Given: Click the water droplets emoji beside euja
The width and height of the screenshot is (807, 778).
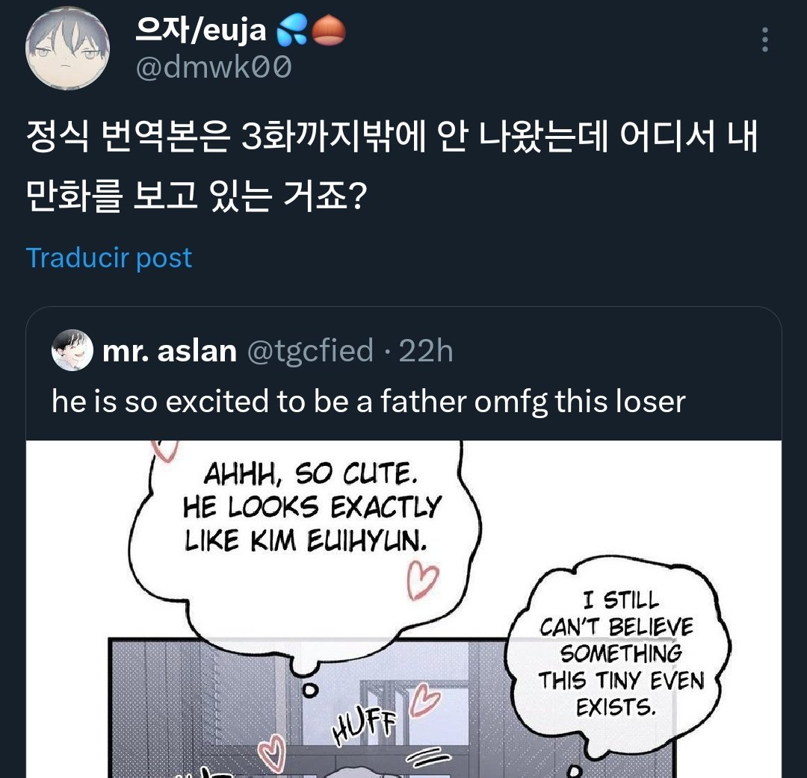Looking at the screenshot, I should tap(290, 31).
